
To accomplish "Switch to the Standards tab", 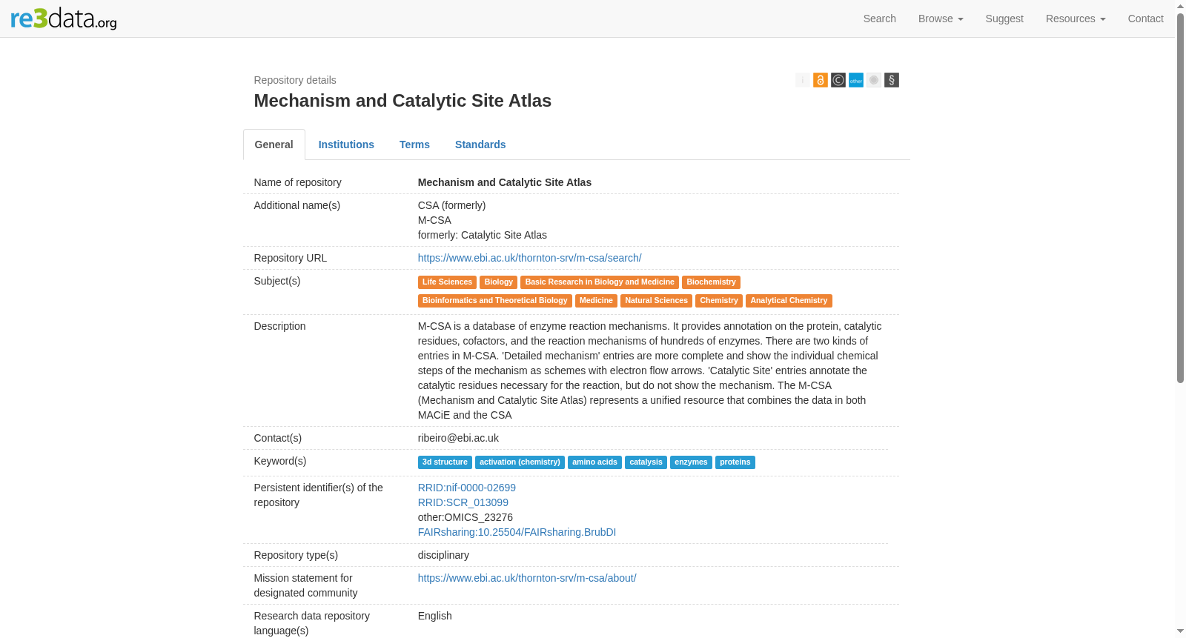I will [x=480, y=144].
